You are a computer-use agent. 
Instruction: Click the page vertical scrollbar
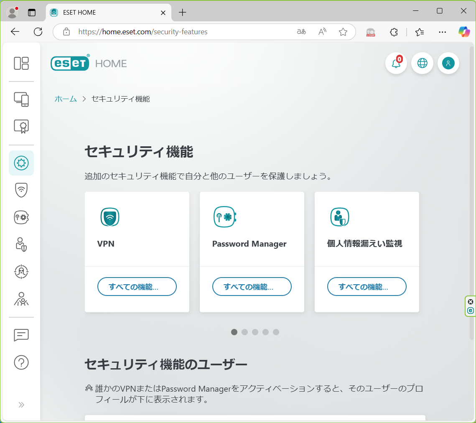pyautogui.click(x=471, y=193)
